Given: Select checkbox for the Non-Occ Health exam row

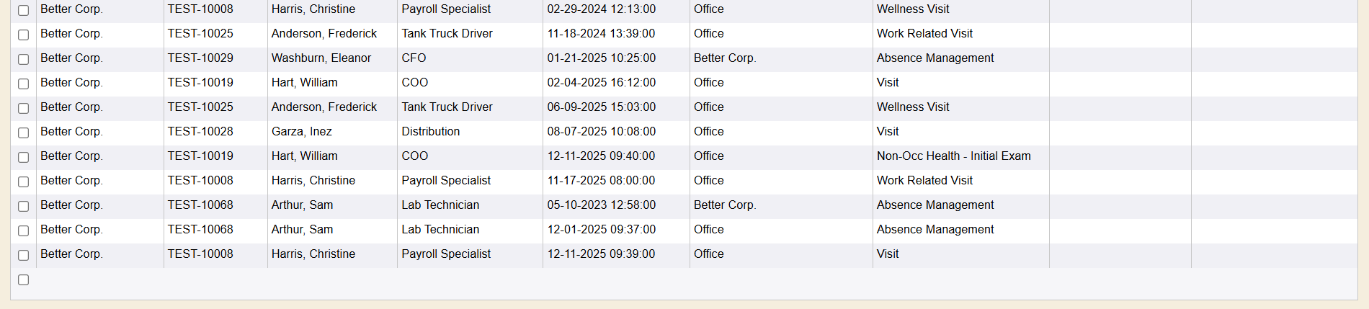Looking at the screenshot, I should [23, 157].
